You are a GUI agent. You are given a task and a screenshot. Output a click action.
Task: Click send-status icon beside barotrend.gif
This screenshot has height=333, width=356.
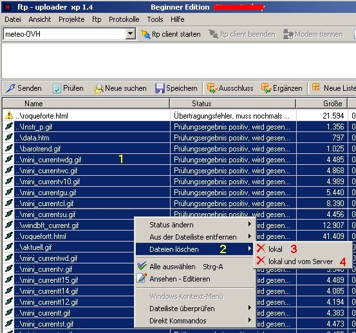[x=9, y=148]
